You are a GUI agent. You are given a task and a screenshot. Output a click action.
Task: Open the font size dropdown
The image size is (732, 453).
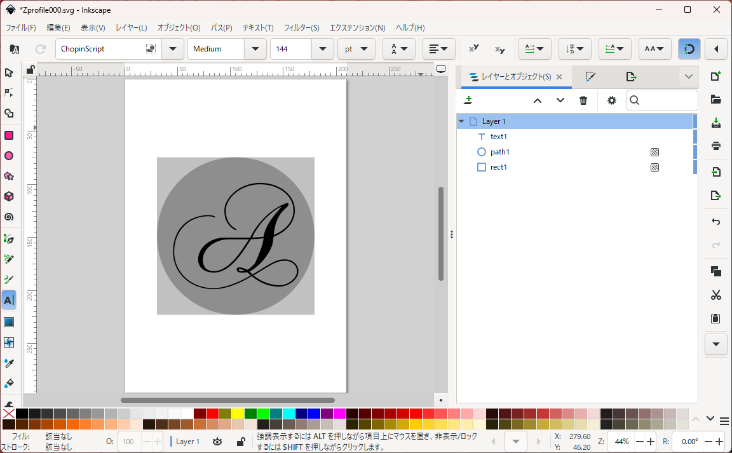(323, 48)
